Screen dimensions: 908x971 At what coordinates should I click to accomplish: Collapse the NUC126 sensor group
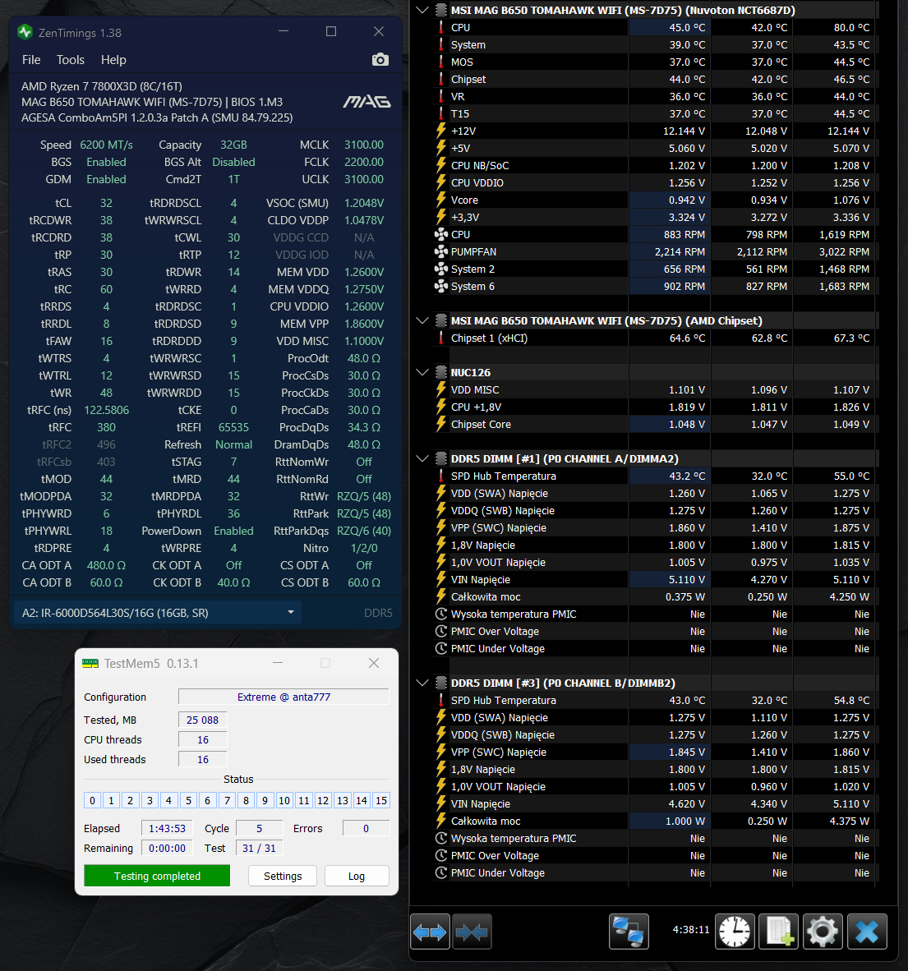tap(422, 372)
